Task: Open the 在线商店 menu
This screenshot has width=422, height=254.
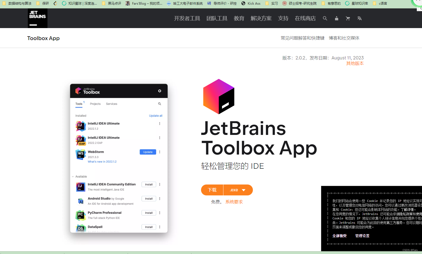Action: point(305,18)
